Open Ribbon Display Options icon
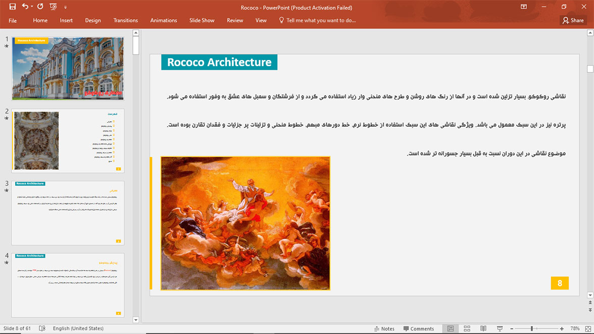The height and width of the screenshot is (334, 594). (523, 7)
